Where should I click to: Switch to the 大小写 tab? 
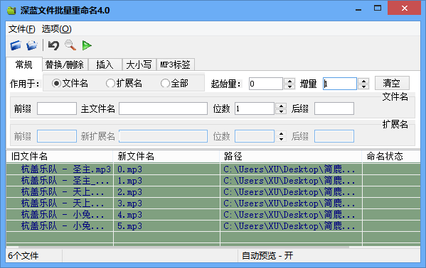pyautogui.click(x=139, y=65)
